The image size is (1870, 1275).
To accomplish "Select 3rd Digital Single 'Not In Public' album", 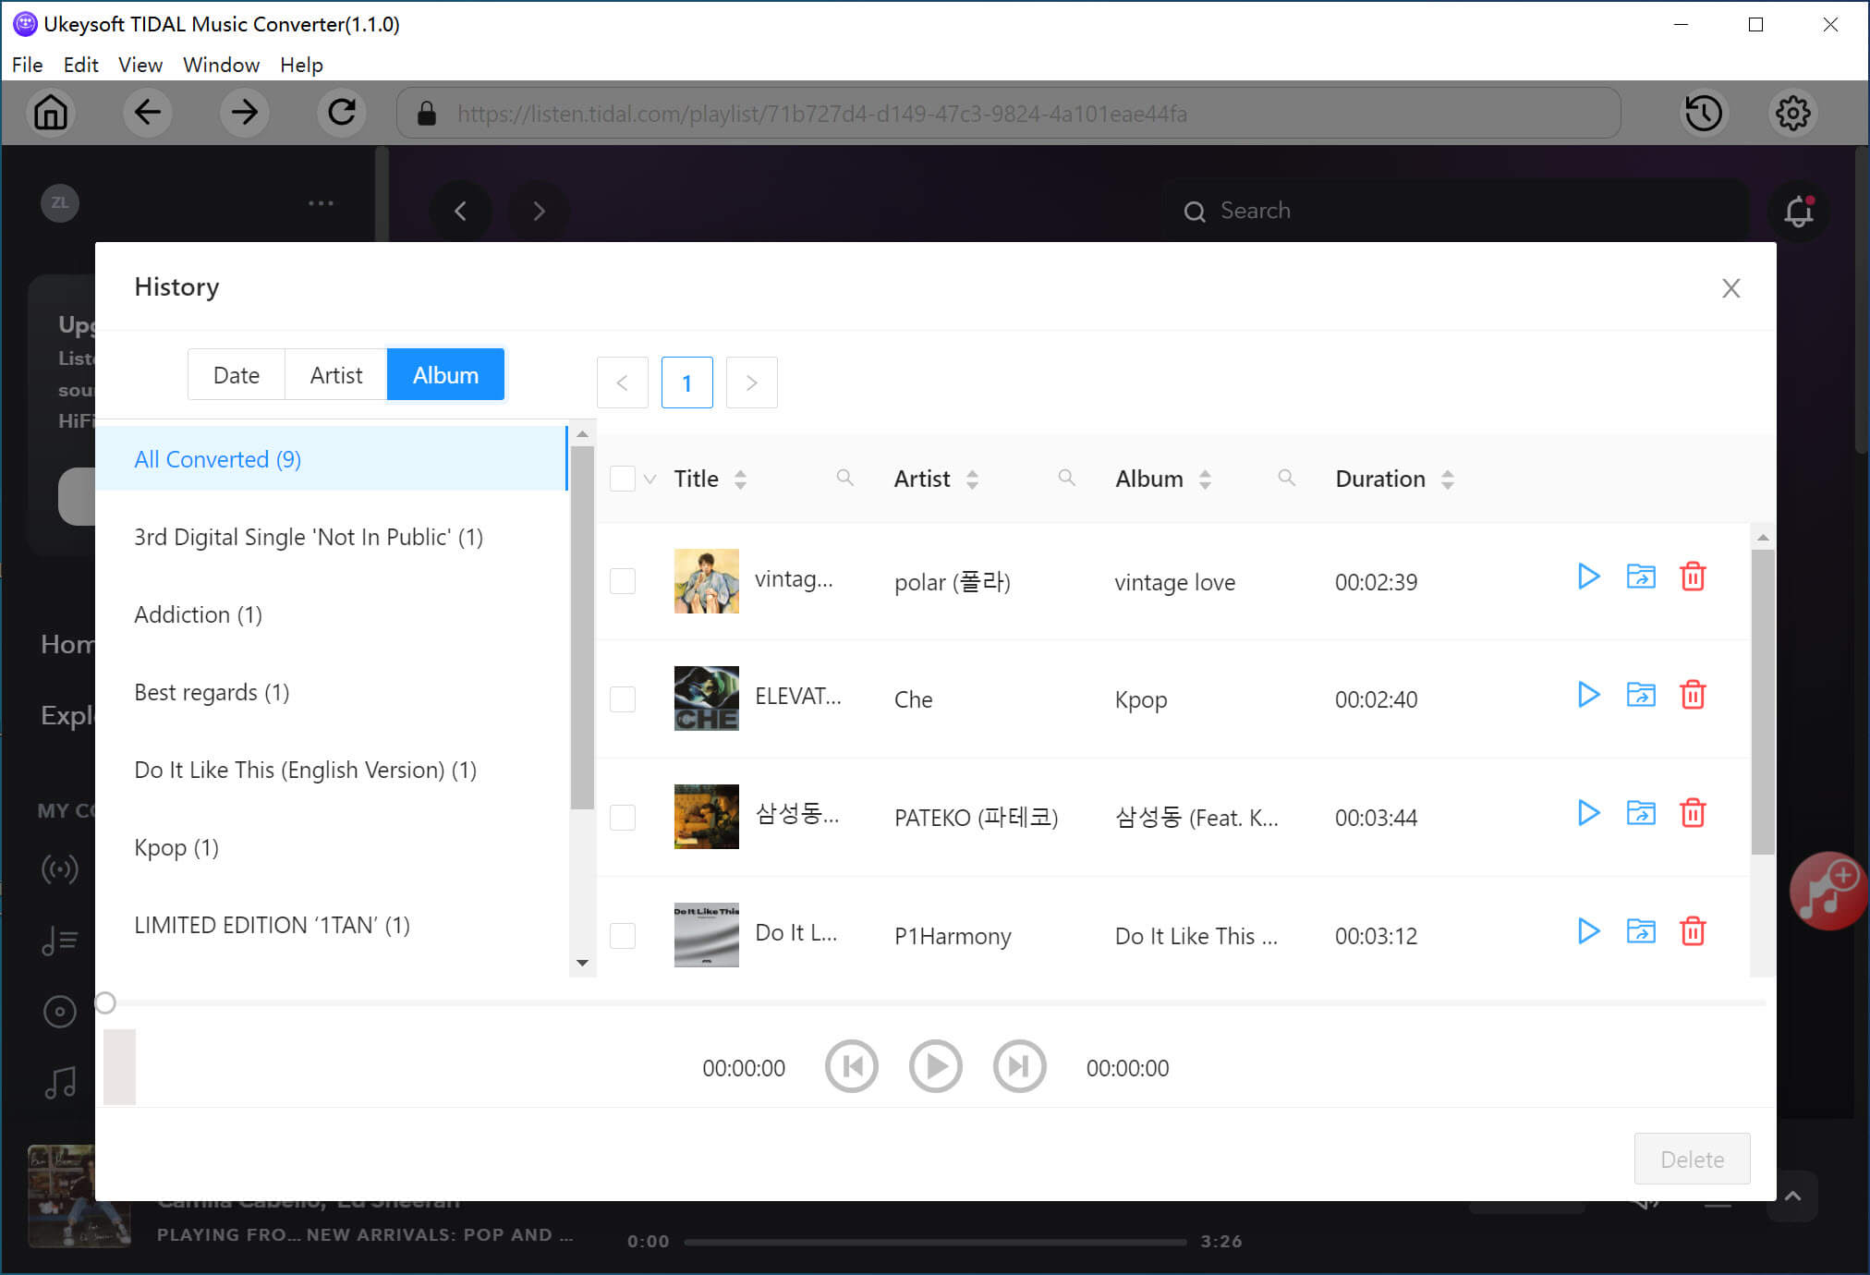I will [332, 537].
